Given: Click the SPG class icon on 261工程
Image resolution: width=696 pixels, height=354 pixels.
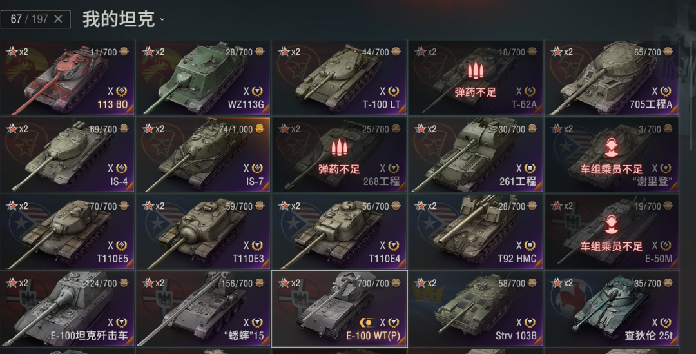Looking at the screenshot, I should [x=530, y=168].
